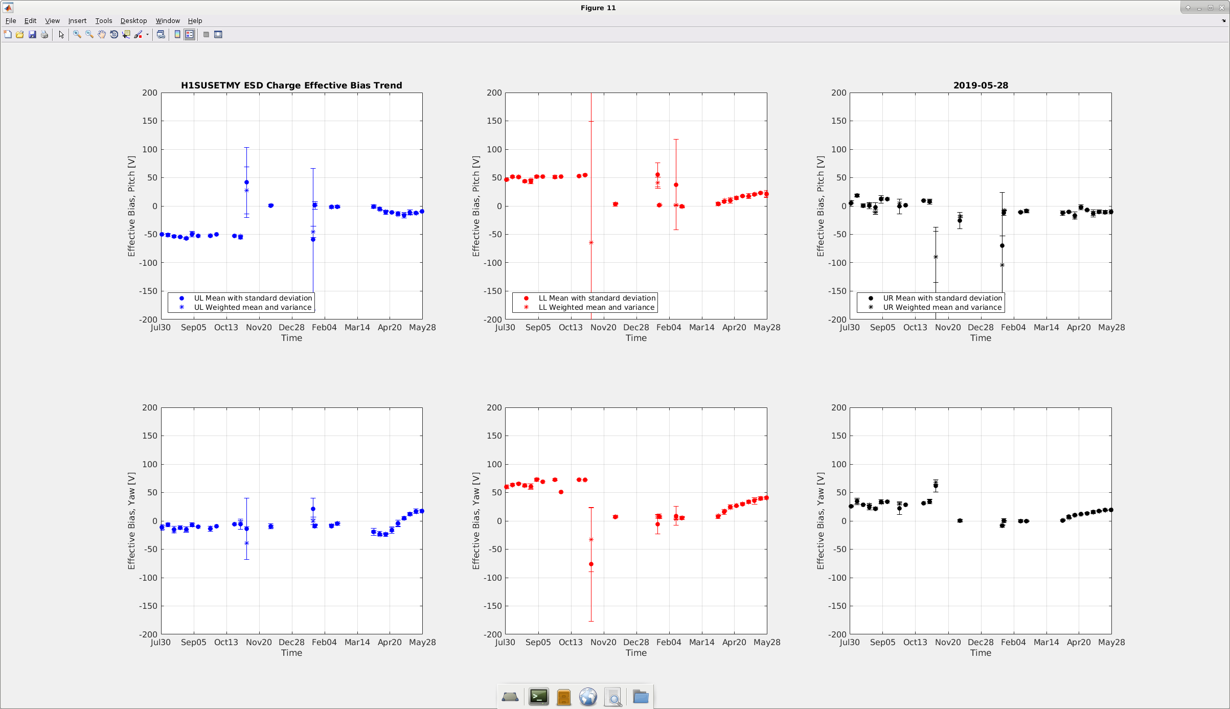This screenshot has width=1230, height=709.
Task: Open the Insert menu
Action: point(77,21)
